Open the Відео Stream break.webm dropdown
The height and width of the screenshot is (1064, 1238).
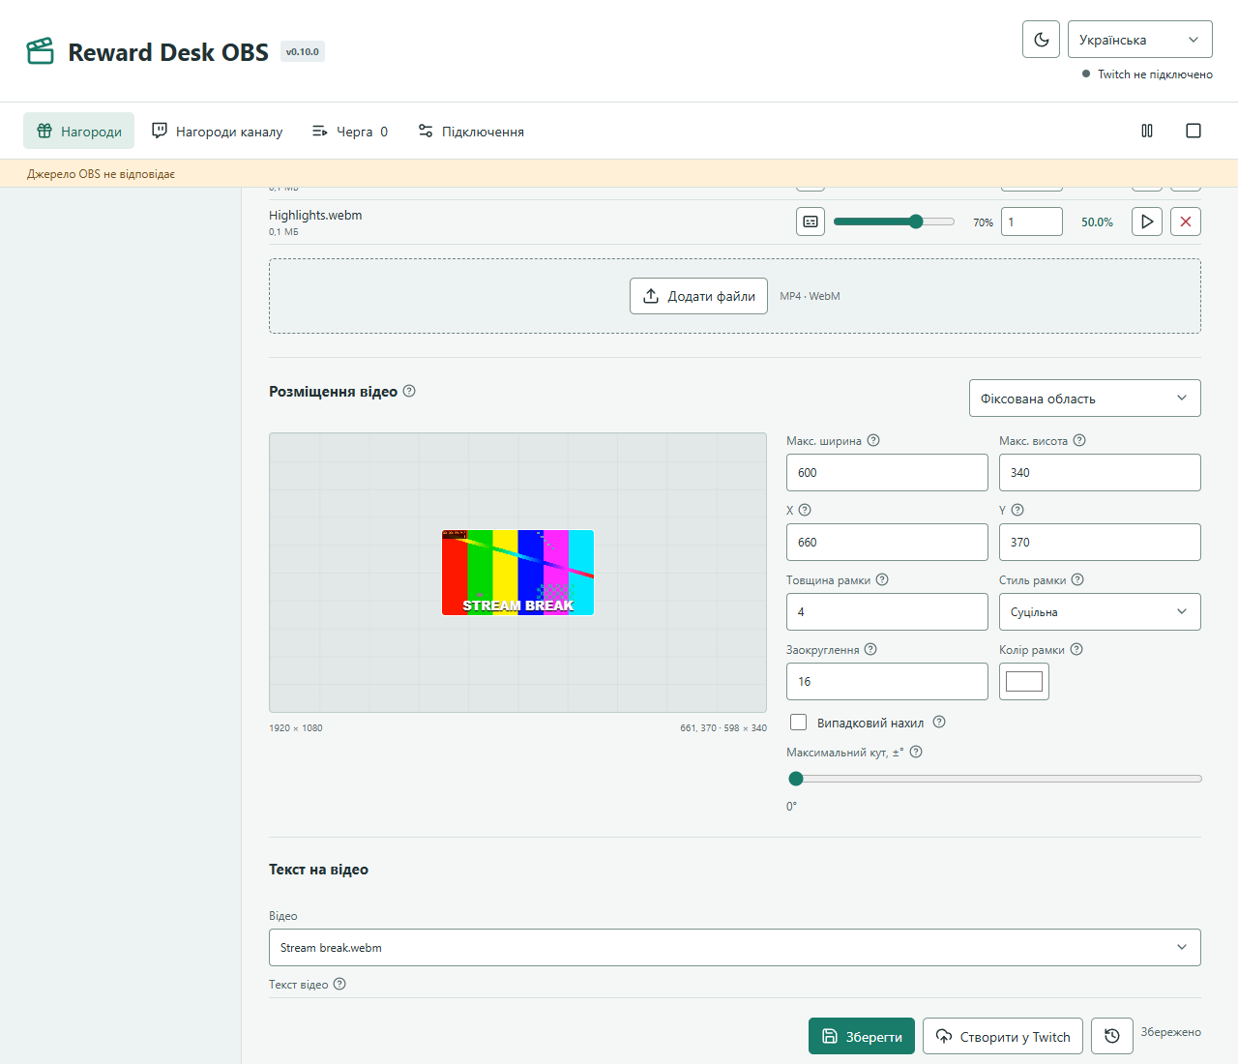click(x=735, y=948)
